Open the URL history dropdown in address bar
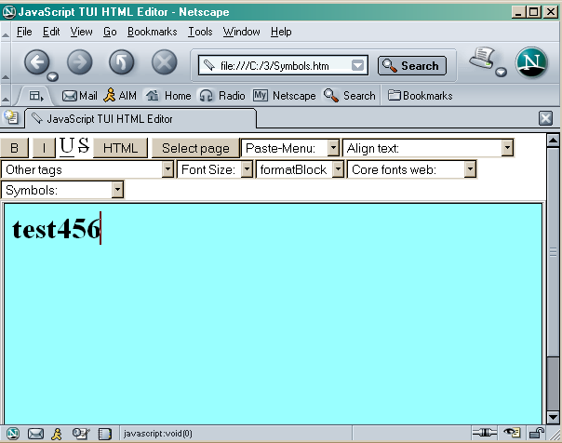The width and height of the screenshot is (562, 443). tap(357, 65)
